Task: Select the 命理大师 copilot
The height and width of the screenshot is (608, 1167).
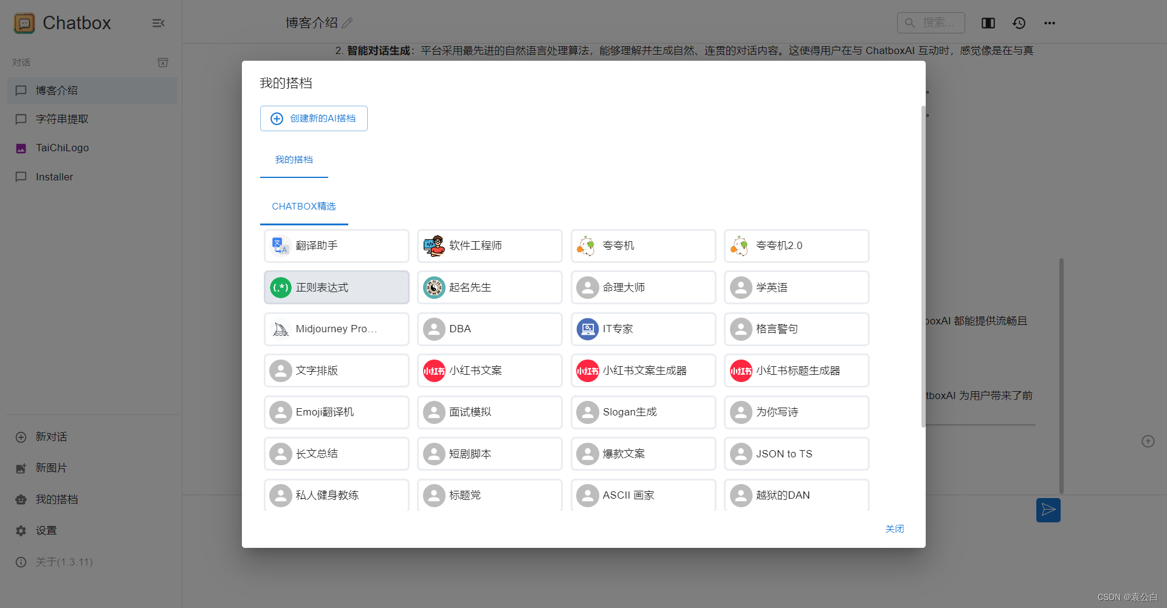Action: (644, 287)
